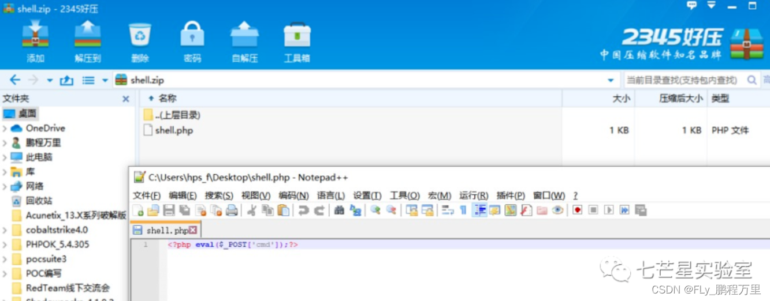Toggle Notepad++ Word wrap icon
Image resolution: width=770 pixels, height=301 pixels.
tap(448, 210)
